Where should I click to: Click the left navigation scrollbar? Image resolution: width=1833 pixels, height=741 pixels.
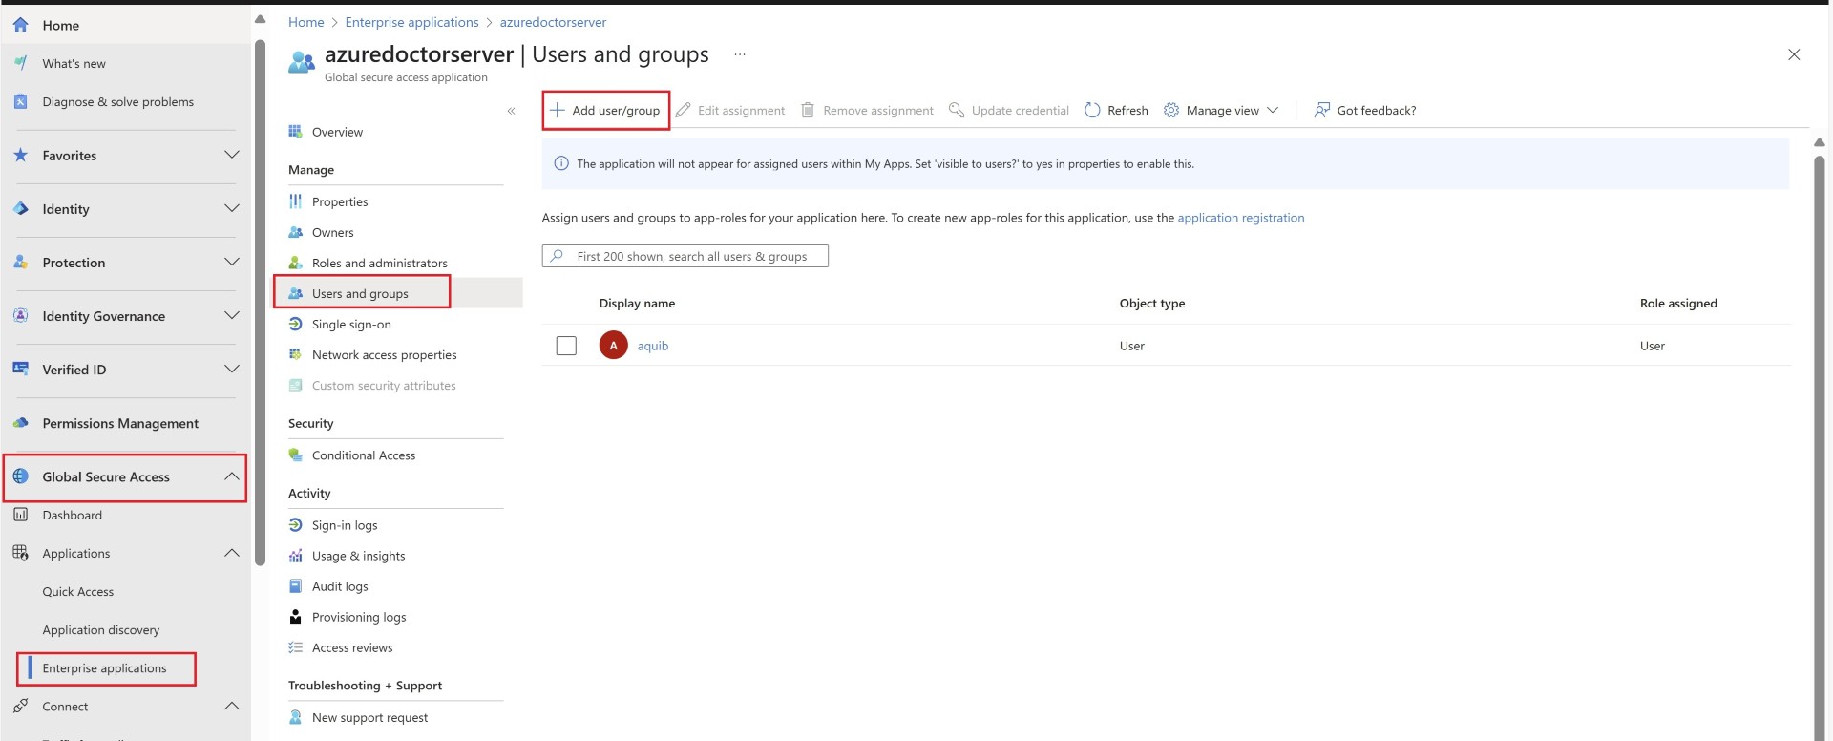[261, 302]
